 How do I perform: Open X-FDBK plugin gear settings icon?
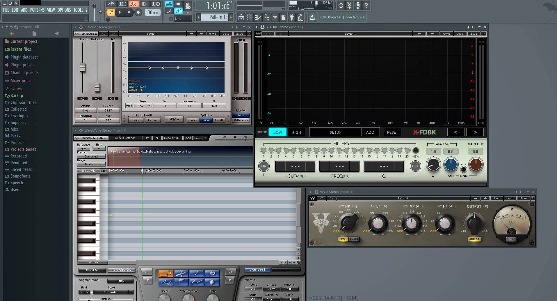pos(262,27)
